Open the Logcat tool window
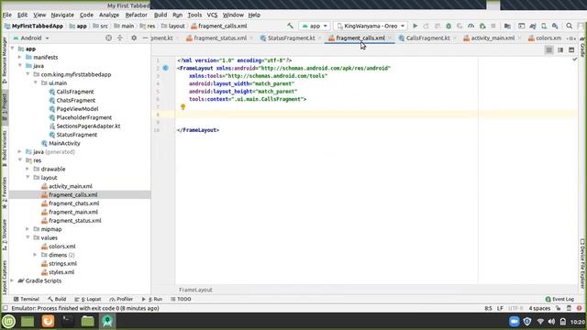Screen dimensions: 587x330 point(88,300)
